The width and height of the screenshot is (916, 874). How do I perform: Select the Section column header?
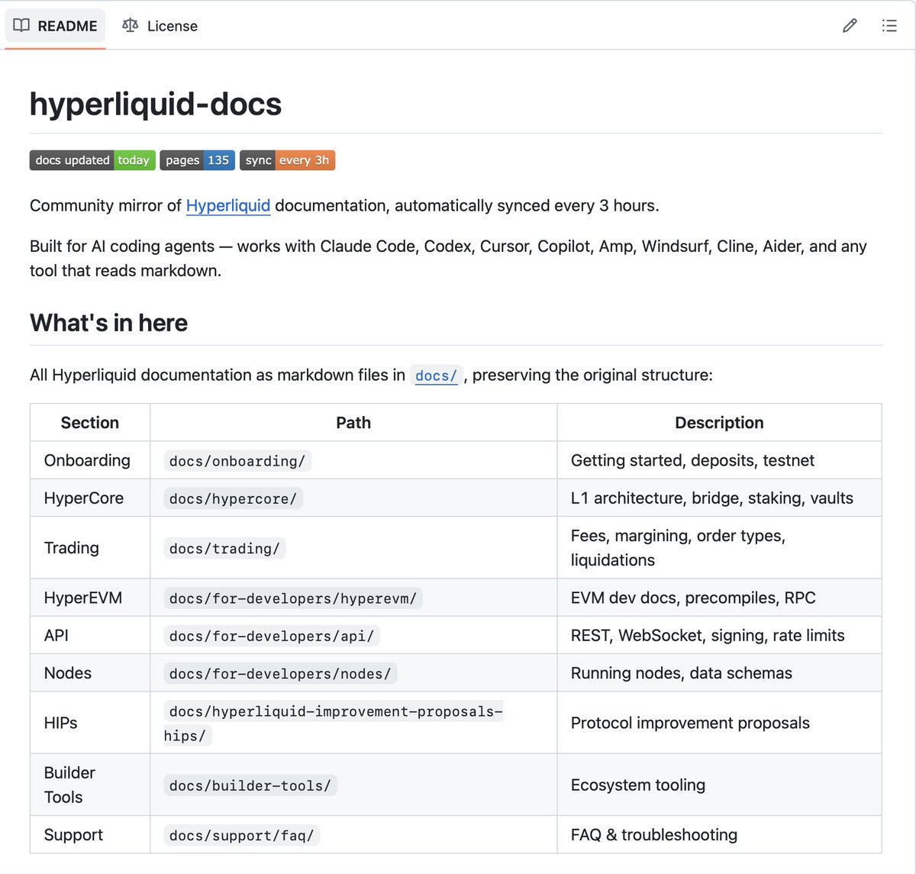pos(90,423)
